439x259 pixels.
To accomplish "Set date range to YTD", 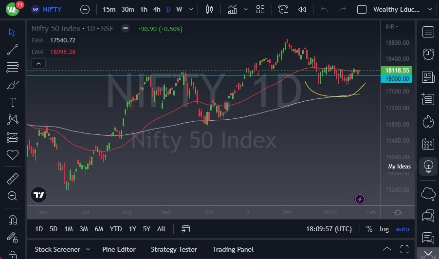I will tap(116, 229).
